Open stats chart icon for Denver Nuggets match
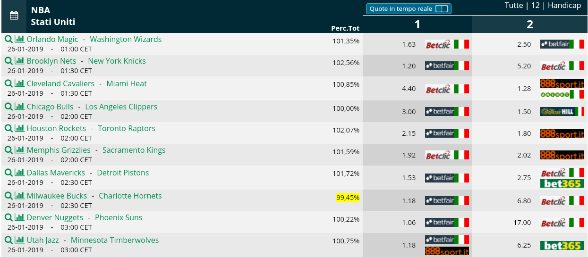This screenshot has width=588, height=257. coord(19,217)
